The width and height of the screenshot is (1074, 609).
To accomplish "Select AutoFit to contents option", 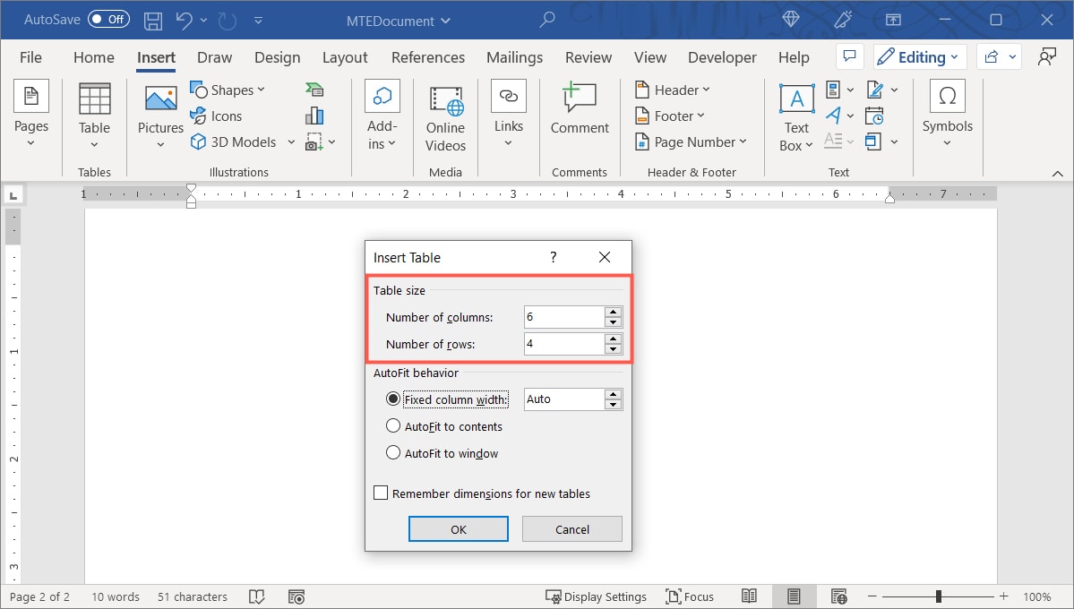I will click(392, 426).
